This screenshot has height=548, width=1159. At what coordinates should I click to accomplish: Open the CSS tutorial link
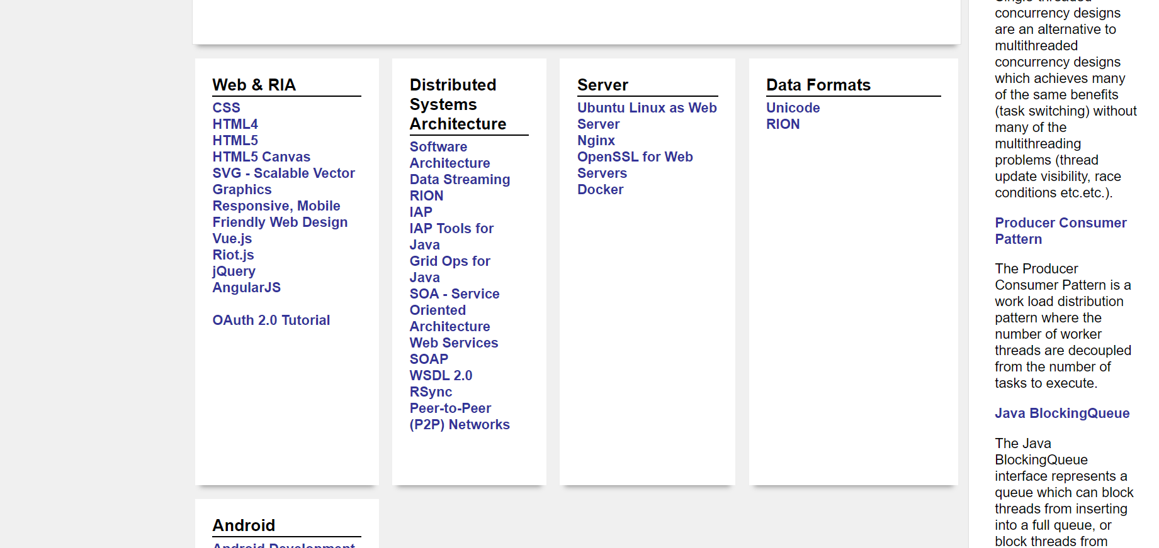[226, 107]
